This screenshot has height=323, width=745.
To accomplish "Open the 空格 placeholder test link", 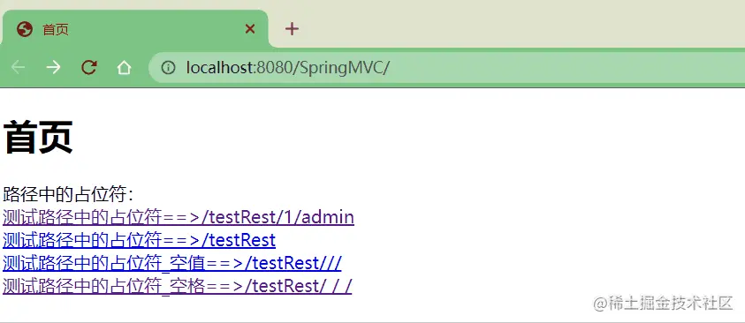I will click(x=178, y=286).
